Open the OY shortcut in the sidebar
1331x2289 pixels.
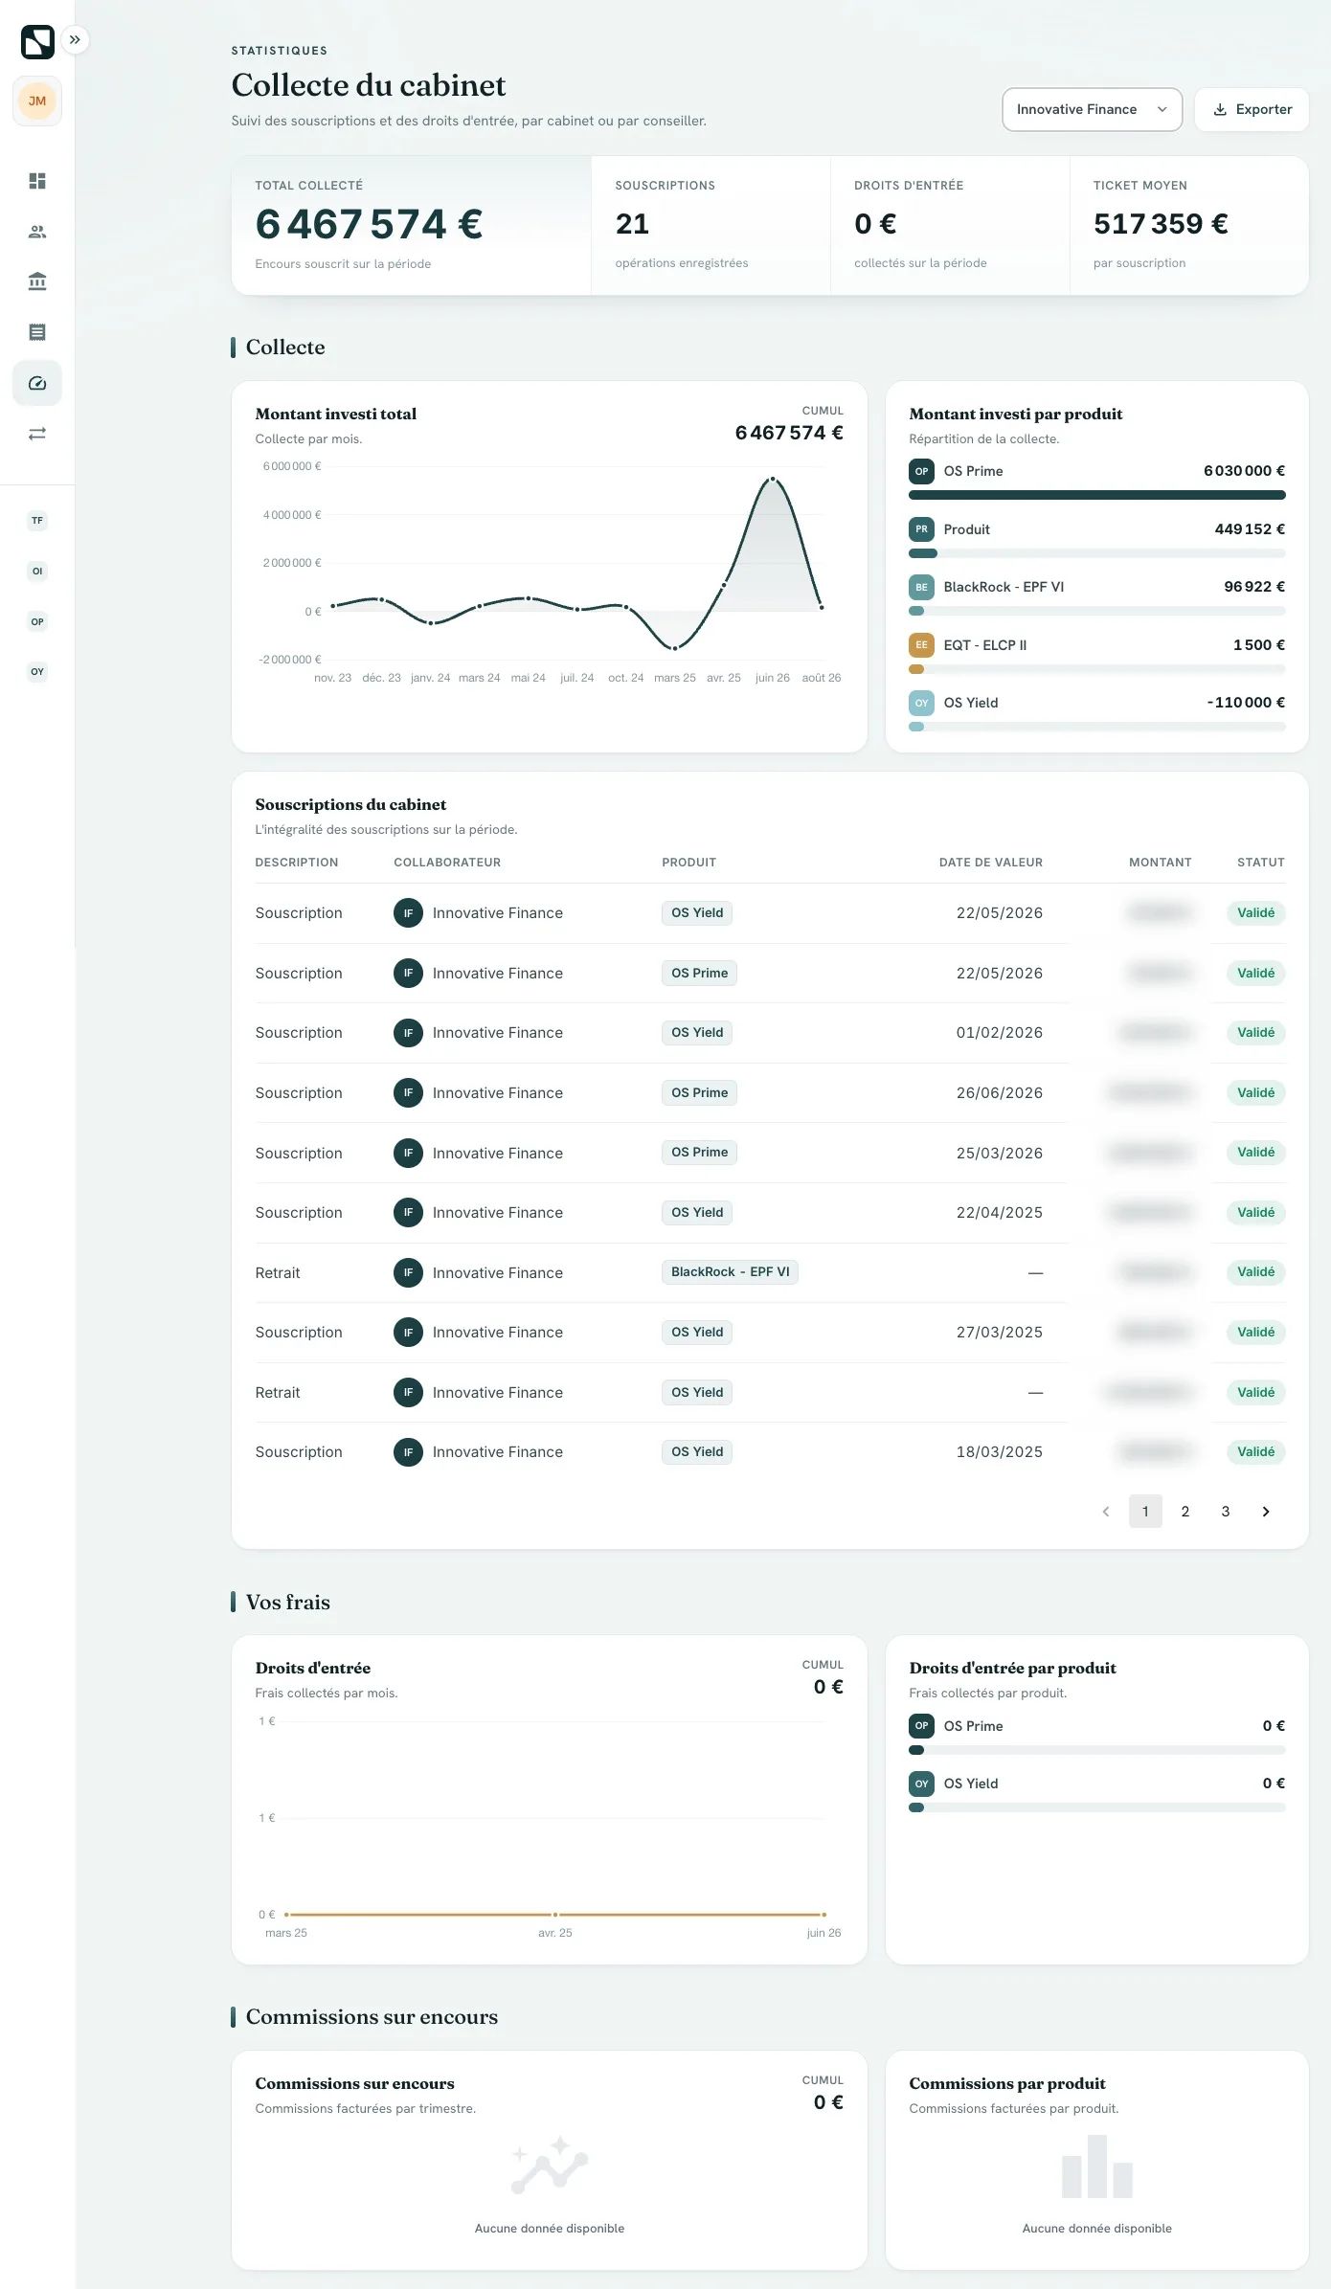(x=37, y=671)
